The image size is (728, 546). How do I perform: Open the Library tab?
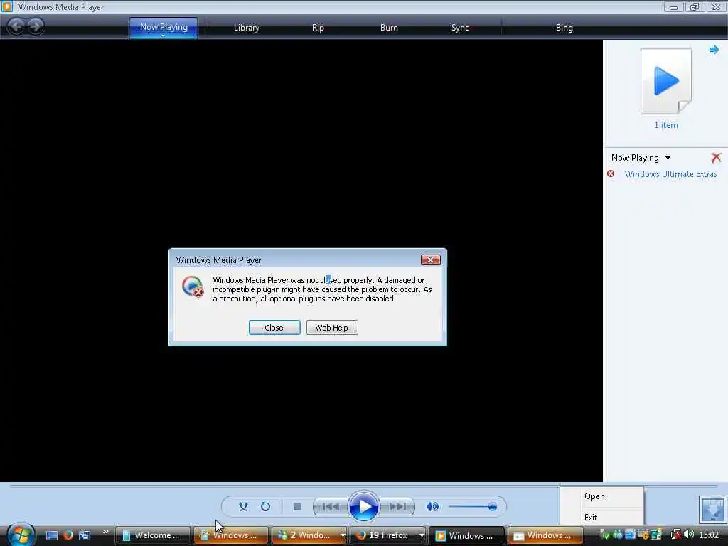point(246,28)
